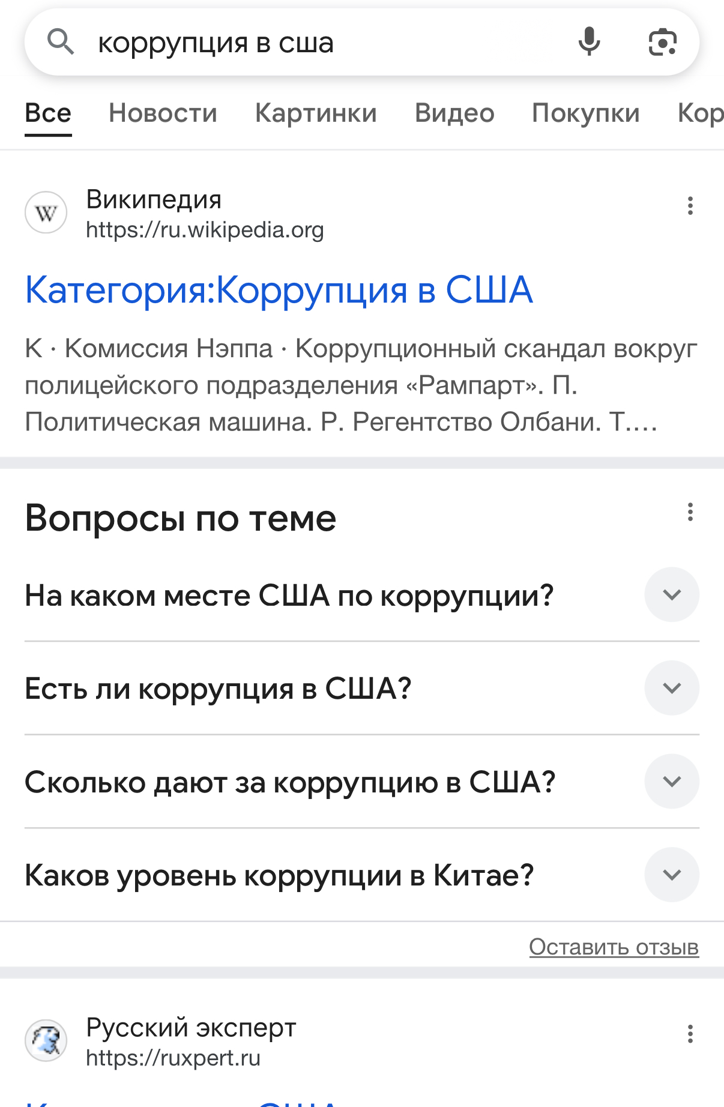Viewport: 724px width, 1107px height.
Task: Click the Русский эксперт site favicon
Action: click(46, 1040)
